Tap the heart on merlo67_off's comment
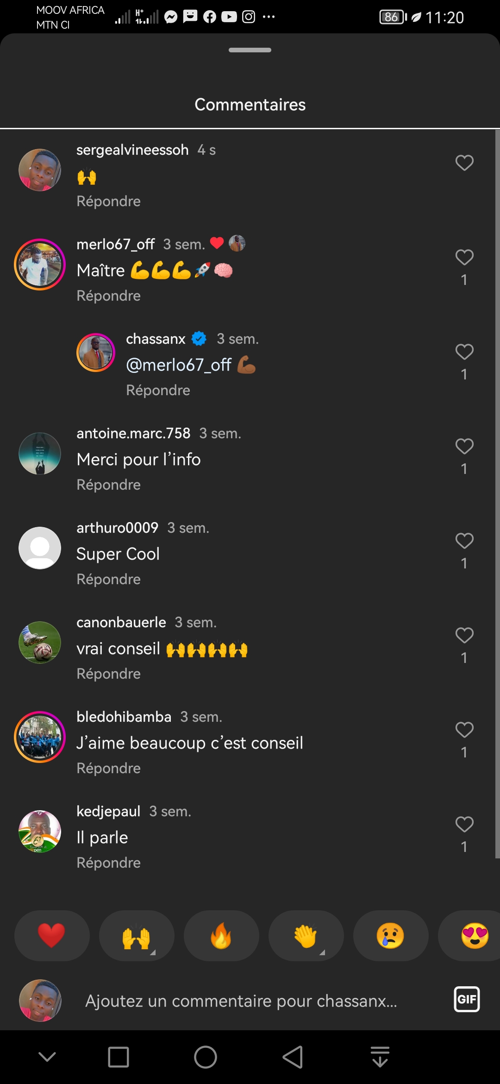 (x=464, y=258)
